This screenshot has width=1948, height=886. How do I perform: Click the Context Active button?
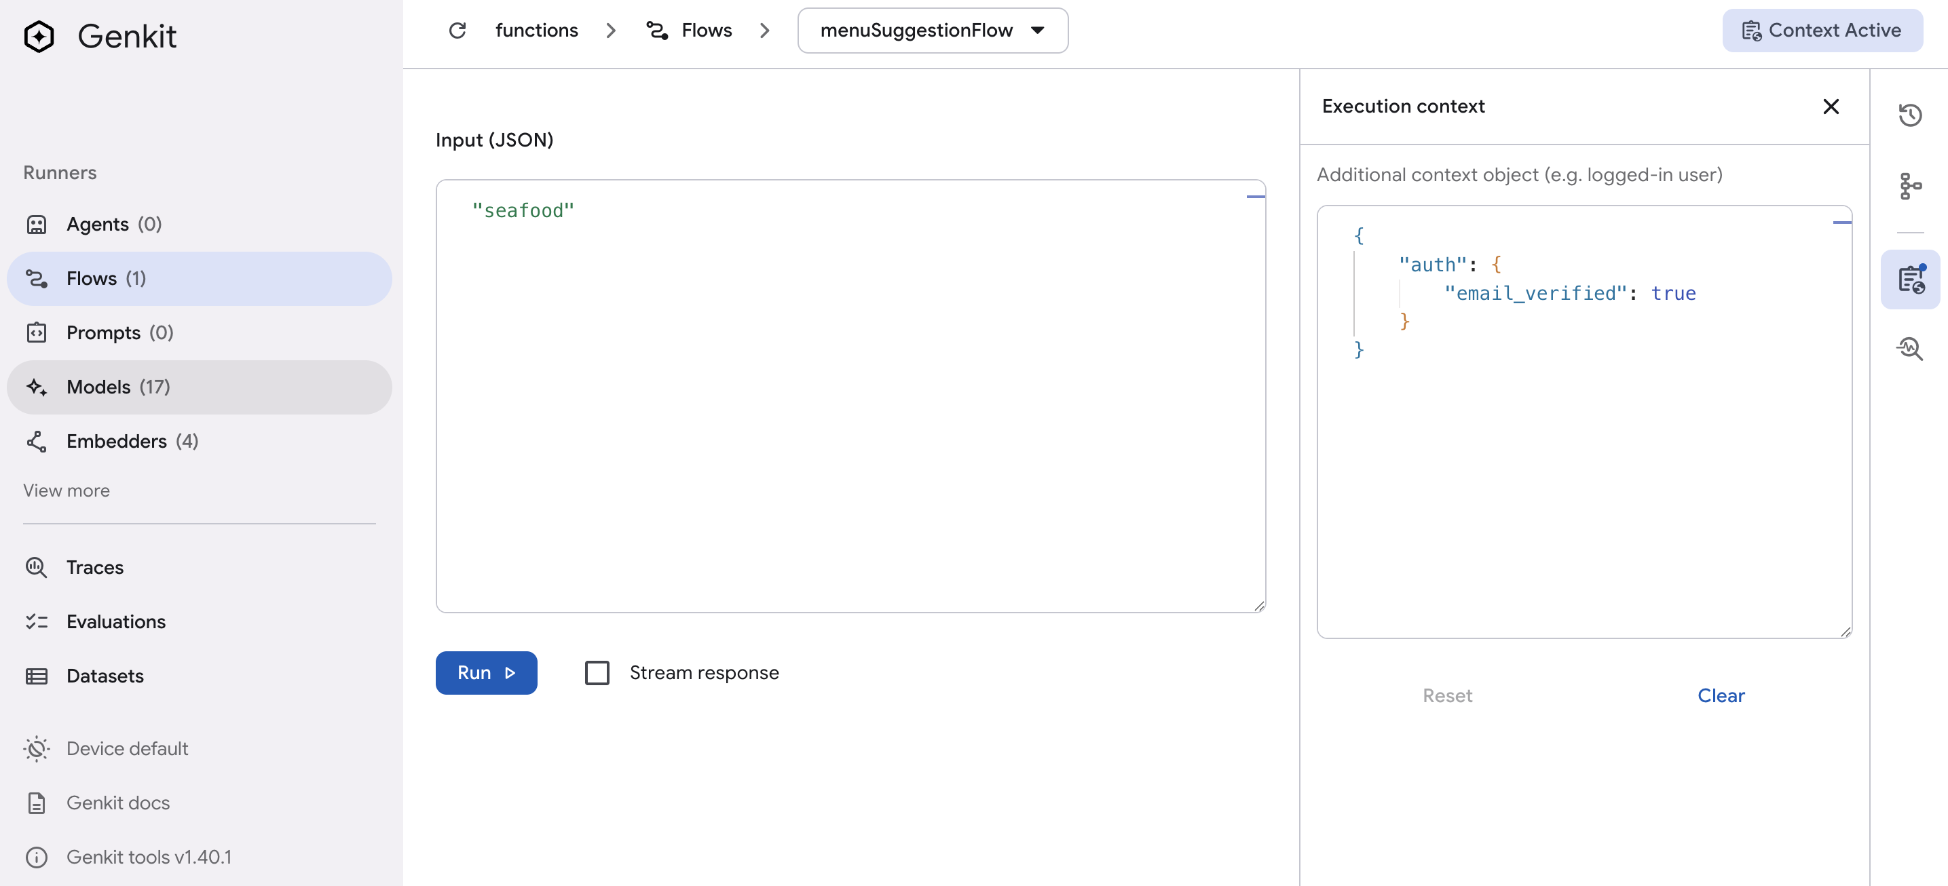(x=1822, y=31)
